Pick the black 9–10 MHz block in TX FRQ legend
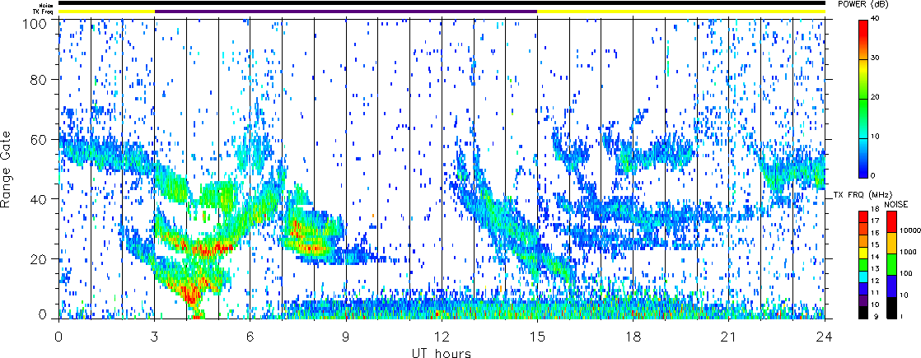This screenshot has height=358, width=921. pos(863,313)
